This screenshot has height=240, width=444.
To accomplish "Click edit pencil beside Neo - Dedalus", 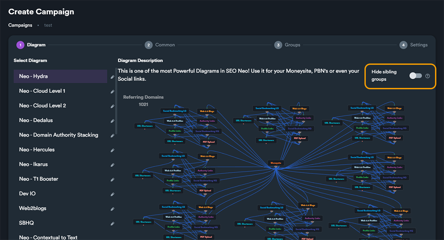I will click(113, 121).
